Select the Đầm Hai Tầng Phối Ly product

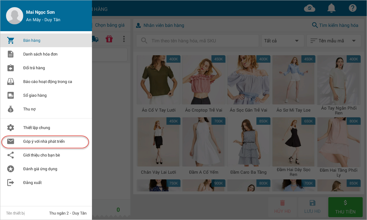[339, 147]
